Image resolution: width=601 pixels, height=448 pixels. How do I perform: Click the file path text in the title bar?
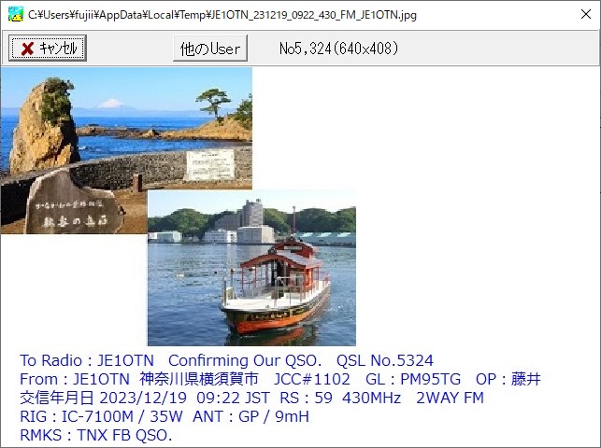coord(222,15)
